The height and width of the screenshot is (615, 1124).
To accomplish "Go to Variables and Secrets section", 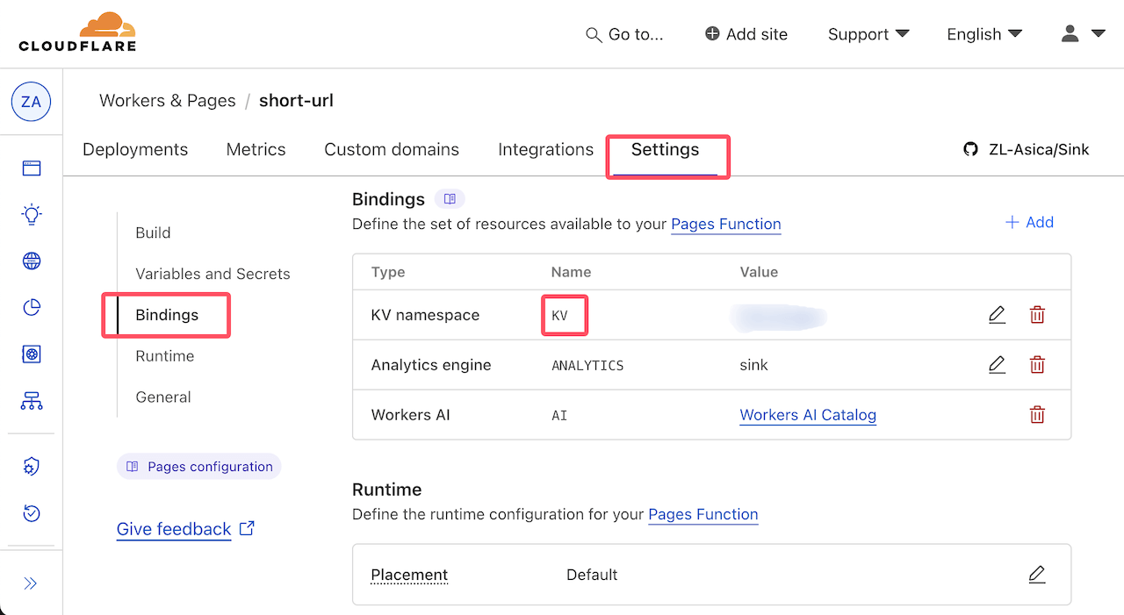I will tap(213, 274).
